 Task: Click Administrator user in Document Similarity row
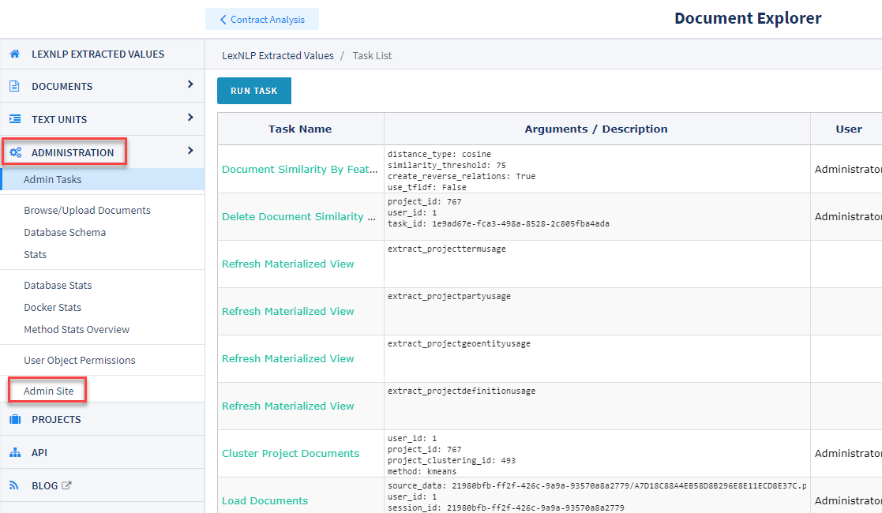[848, 169]
